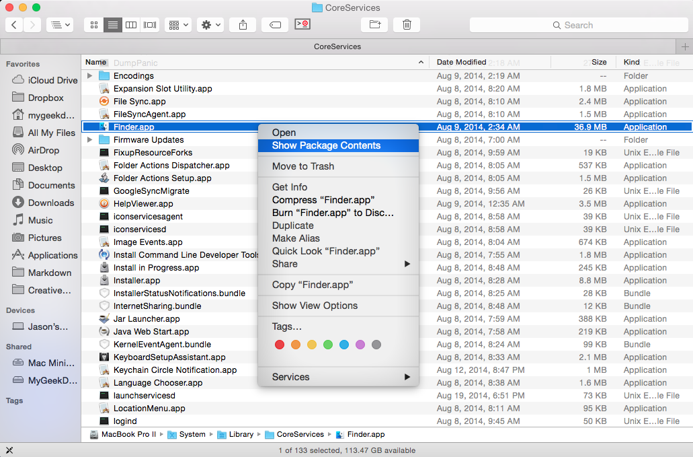Select the CoreServices tab
The height and width of the screenshot is (457, 693).
point(337,46)
